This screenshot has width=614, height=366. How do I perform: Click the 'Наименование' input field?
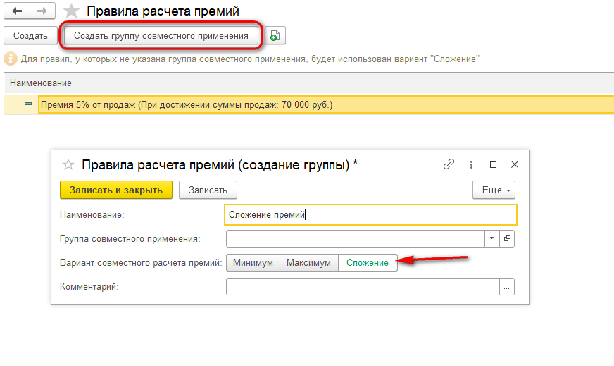click(x=370, y=214)
